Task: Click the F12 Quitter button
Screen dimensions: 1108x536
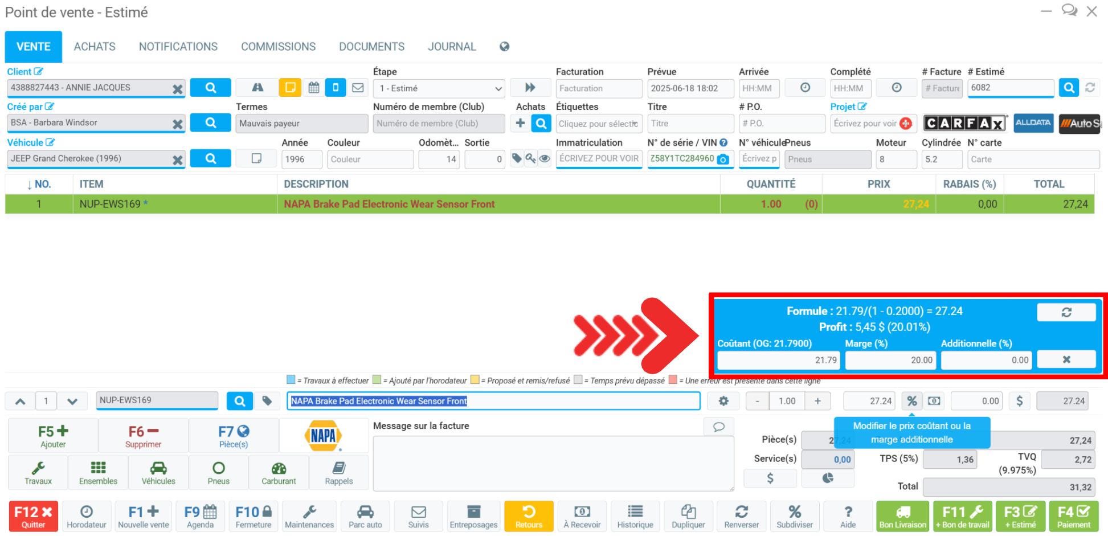Action: [x=33, y=516]
